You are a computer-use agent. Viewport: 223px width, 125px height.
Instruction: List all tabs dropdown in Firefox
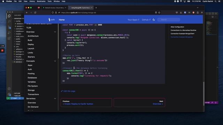[x=198, y=8]
